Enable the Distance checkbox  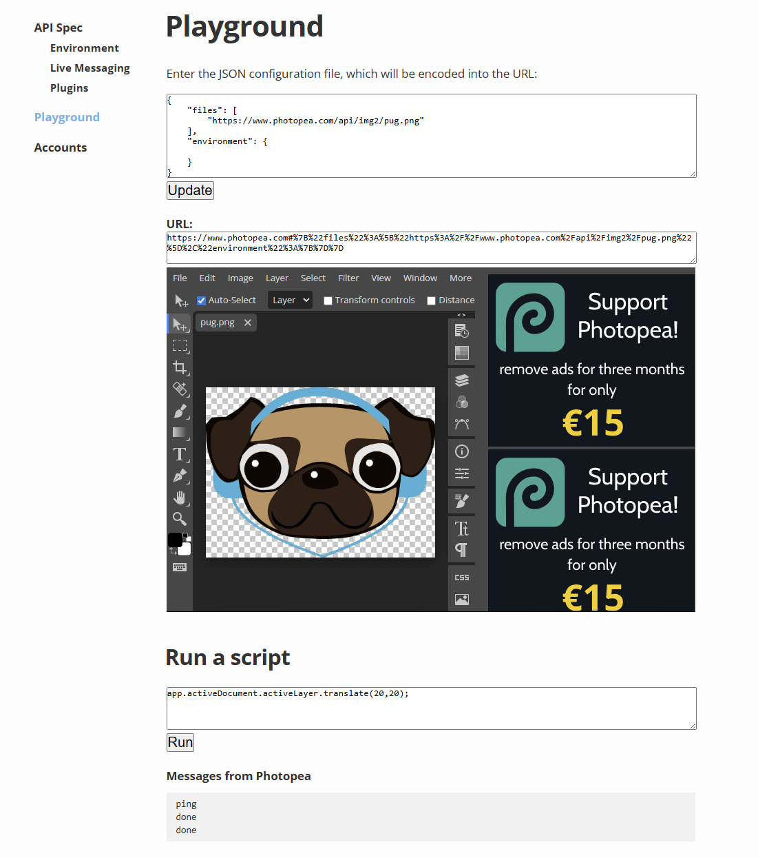point(431,300)
